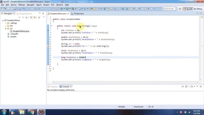Click Eclipse icon in taskbar

click(x=41, y=112)
